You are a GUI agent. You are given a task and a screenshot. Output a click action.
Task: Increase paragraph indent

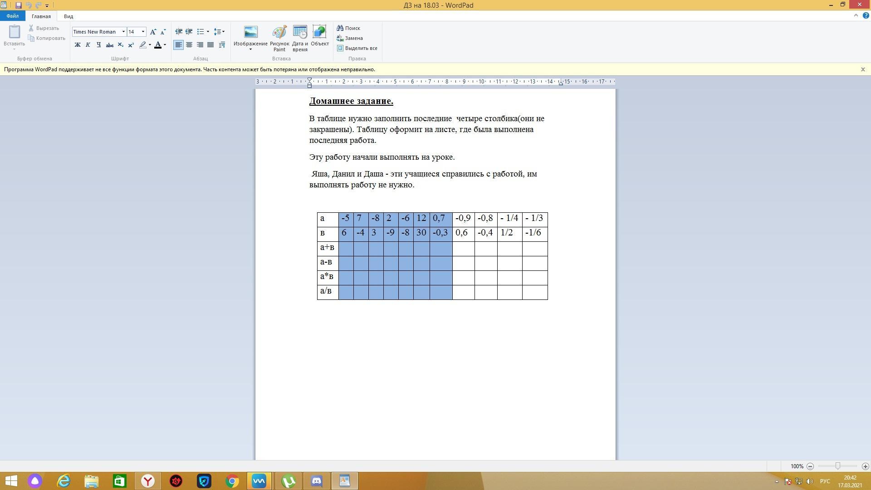coord(189,32)
